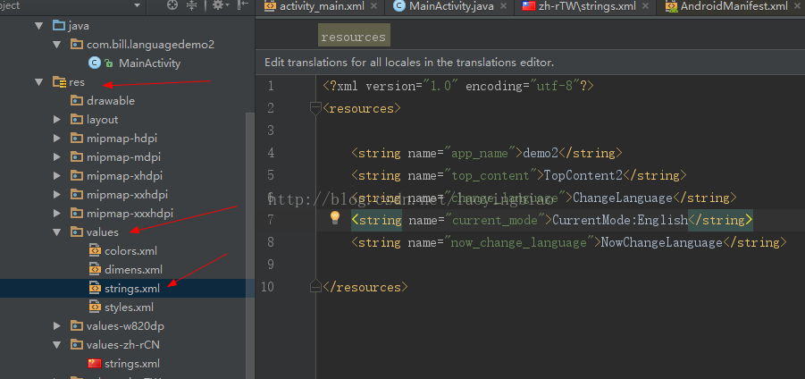Viewport: 805px width, 379px height.
Task: Collapse the values folder
Action: 57,232
